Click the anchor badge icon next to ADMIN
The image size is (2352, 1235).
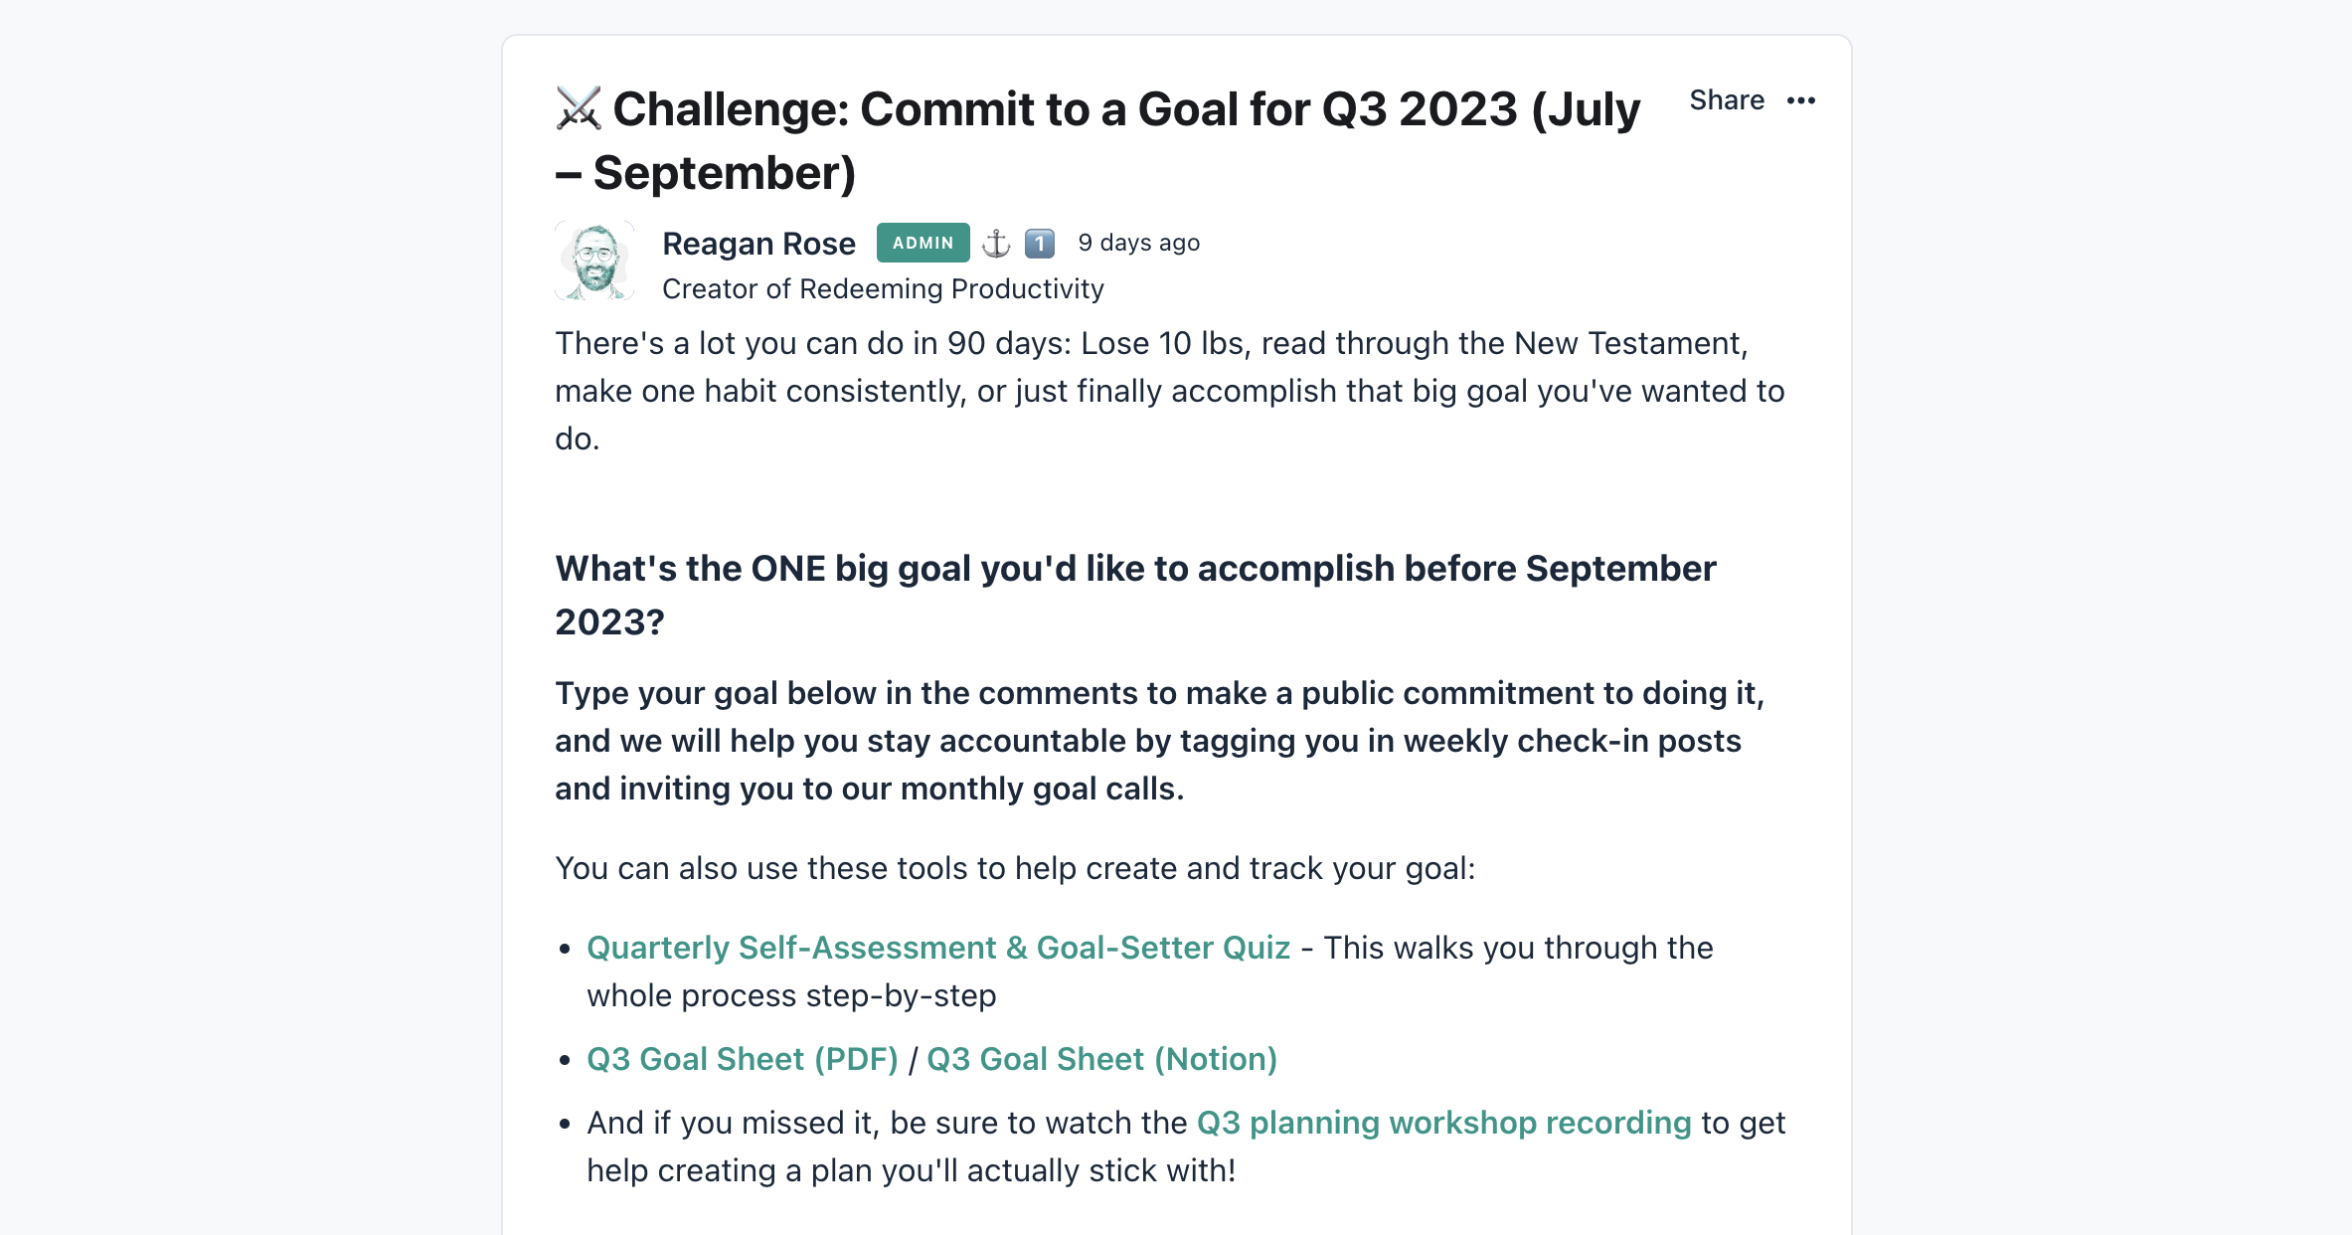pyautogui.click(x=996, y=243)
